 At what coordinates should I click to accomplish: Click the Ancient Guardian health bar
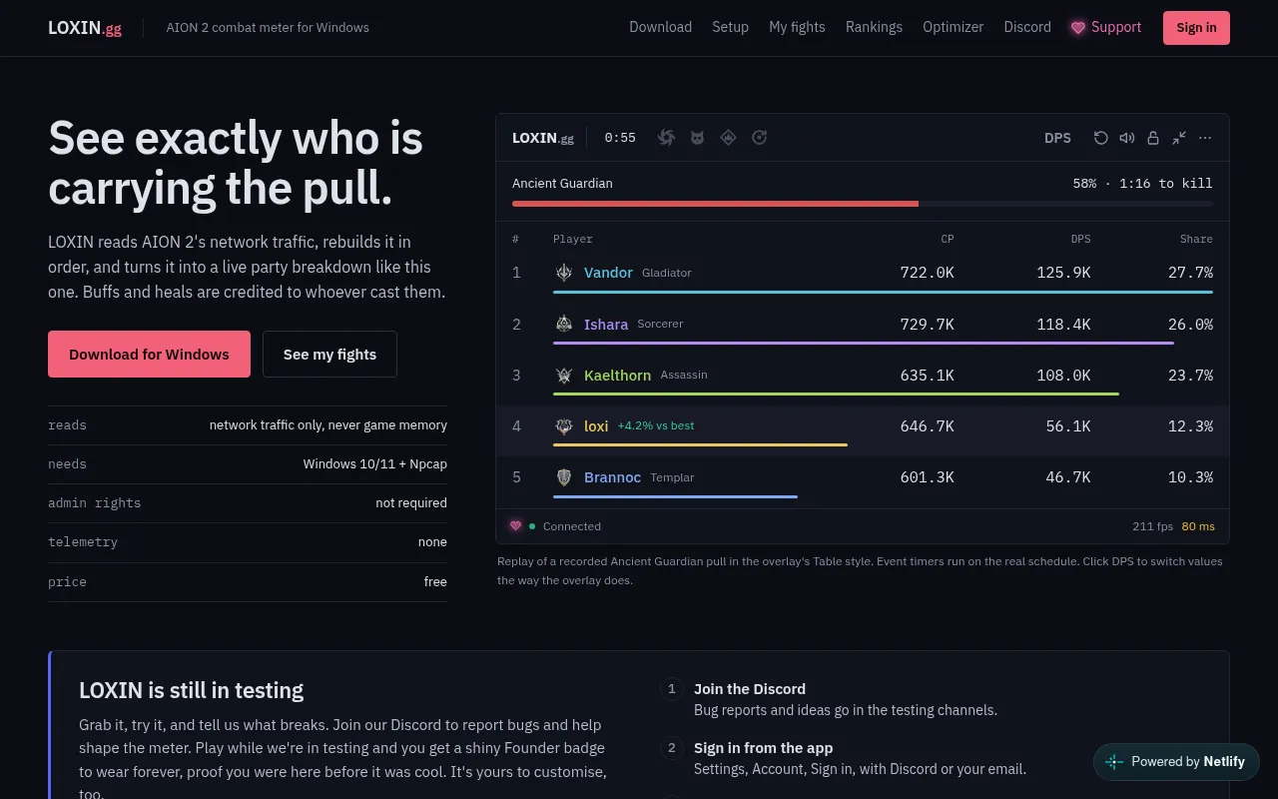coord(863,204)
